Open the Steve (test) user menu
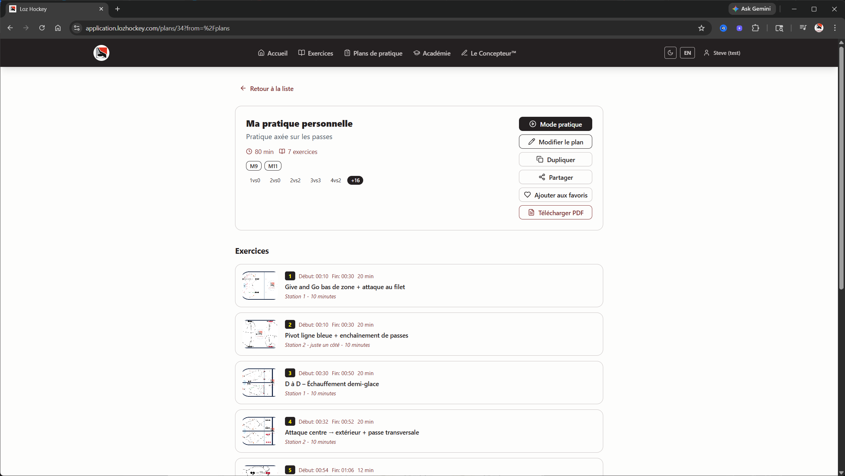The width and height of the screenshot is (845, 476). point(722,53)
